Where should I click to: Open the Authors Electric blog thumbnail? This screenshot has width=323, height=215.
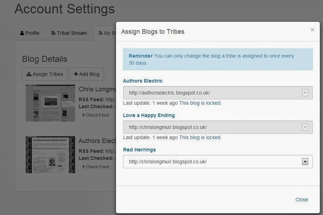50,155
